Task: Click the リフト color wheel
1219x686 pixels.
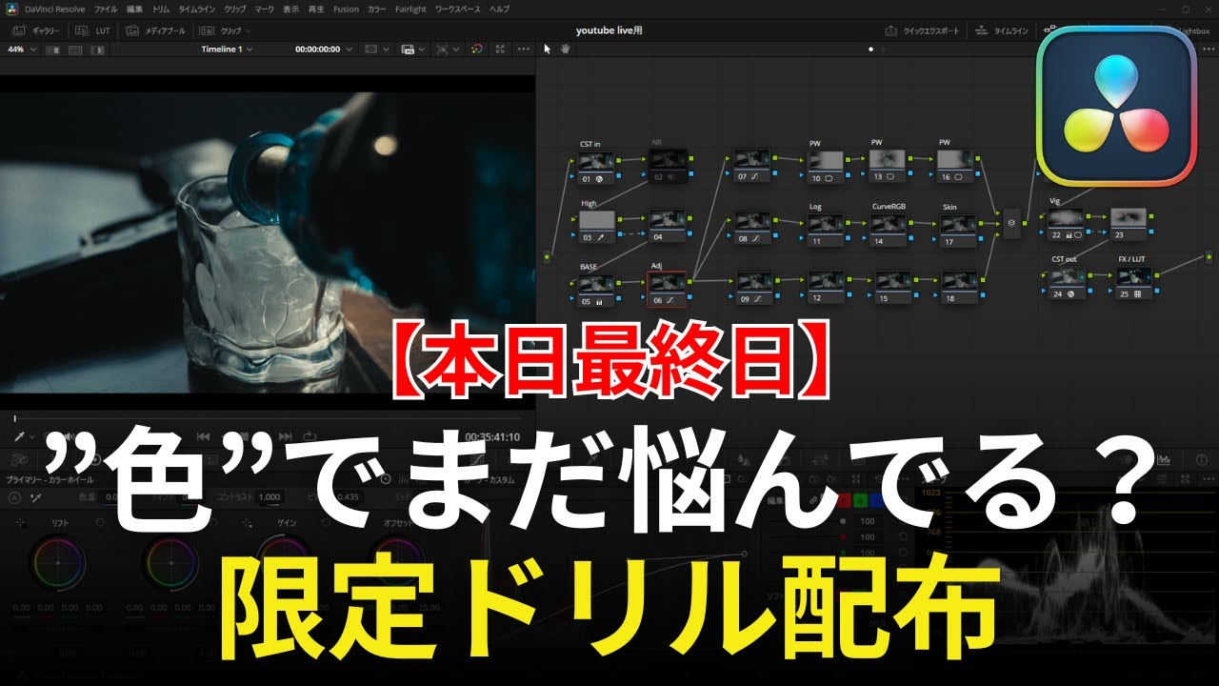Action: pos(58,563)
